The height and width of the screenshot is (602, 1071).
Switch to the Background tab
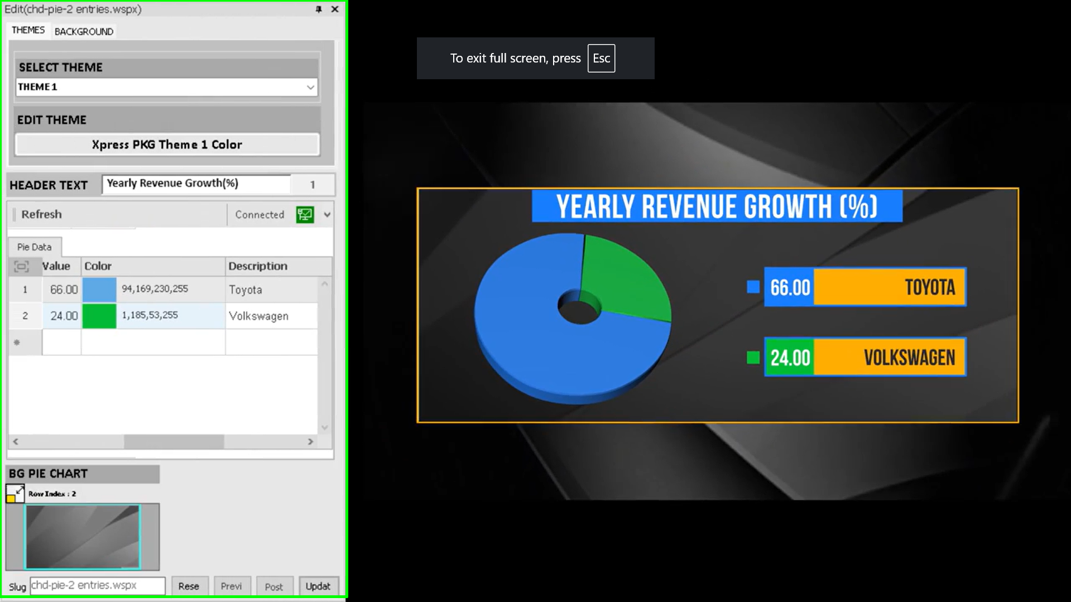coord(84,31)
